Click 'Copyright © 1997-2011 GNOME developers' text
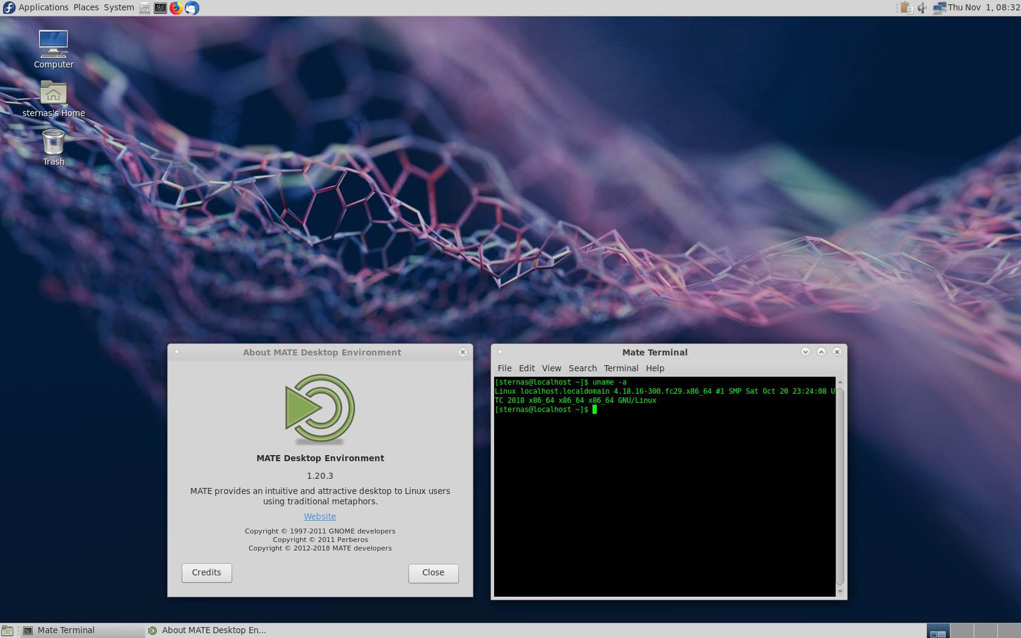The image size is (1021, 638). point(320,531)
